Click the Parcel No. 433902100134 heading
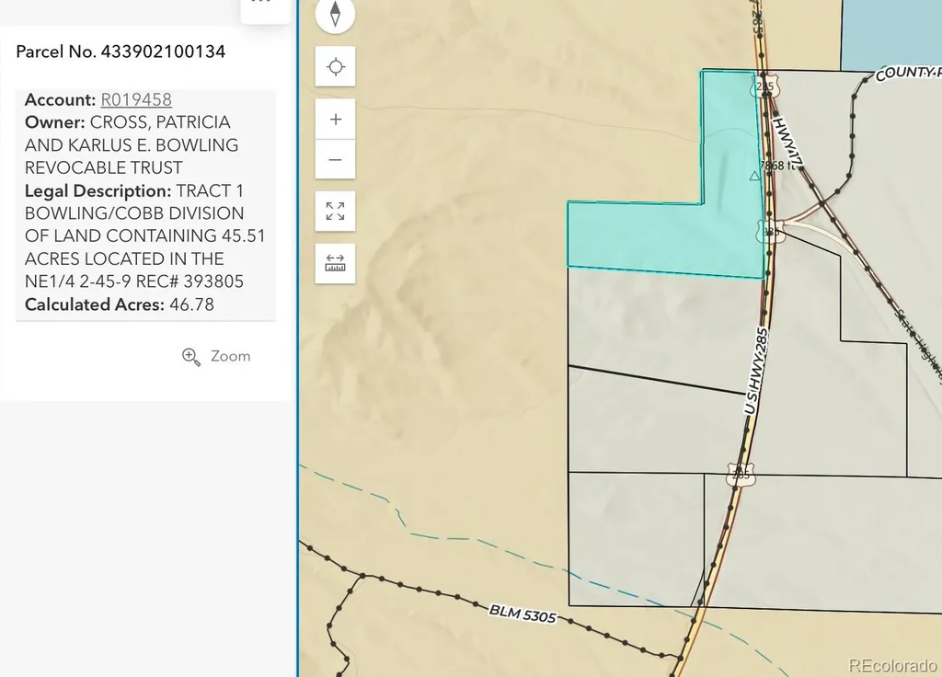 [x=121, y=52]
